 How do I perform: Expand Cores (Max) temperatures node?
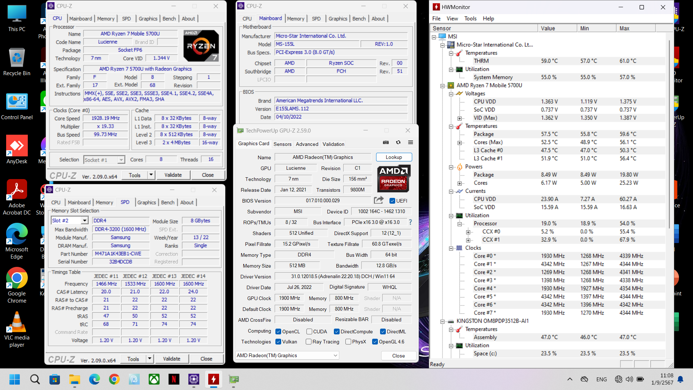click(x=459, y=143)
